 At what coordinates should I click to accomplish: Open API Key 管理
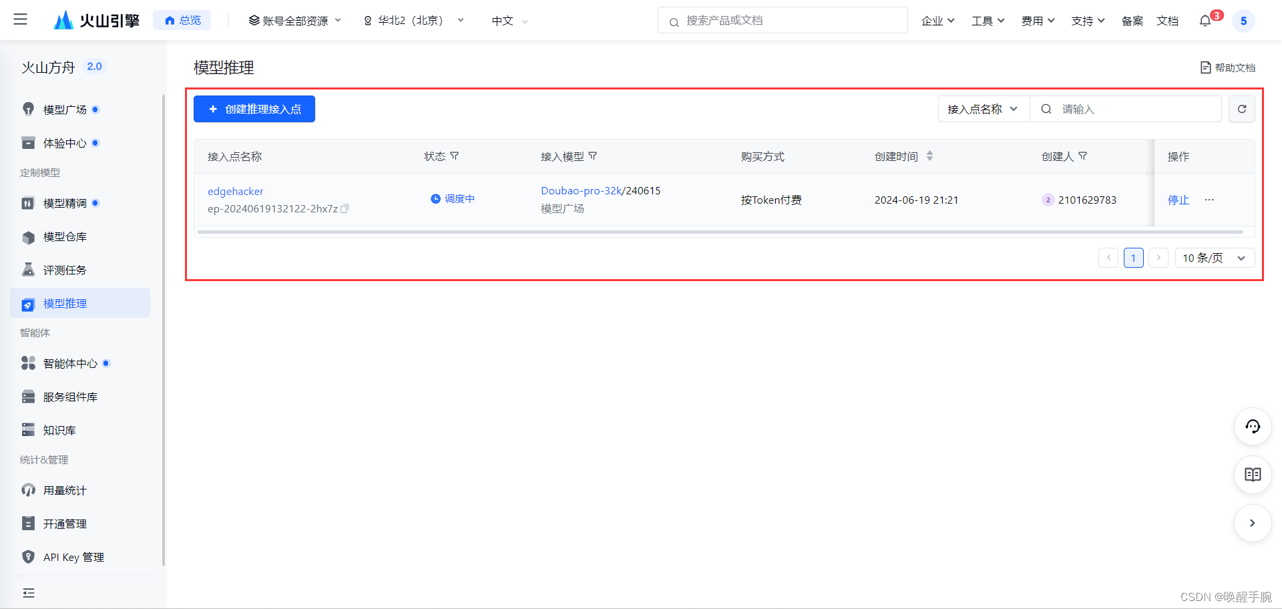coord(73,557)
